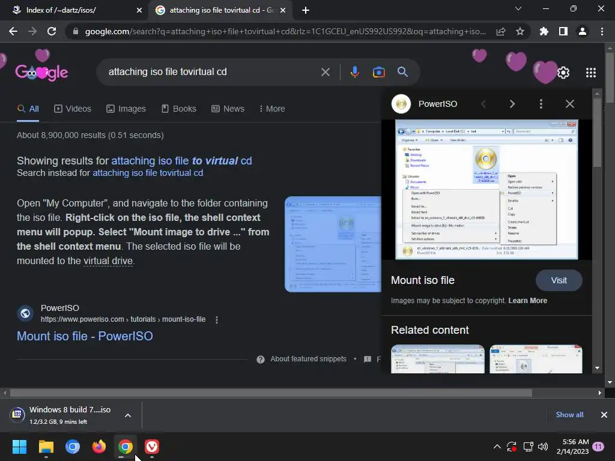Screen dimensions: 615x461
Task: Open the tab search chevron
Action: (x=518, y=8)
